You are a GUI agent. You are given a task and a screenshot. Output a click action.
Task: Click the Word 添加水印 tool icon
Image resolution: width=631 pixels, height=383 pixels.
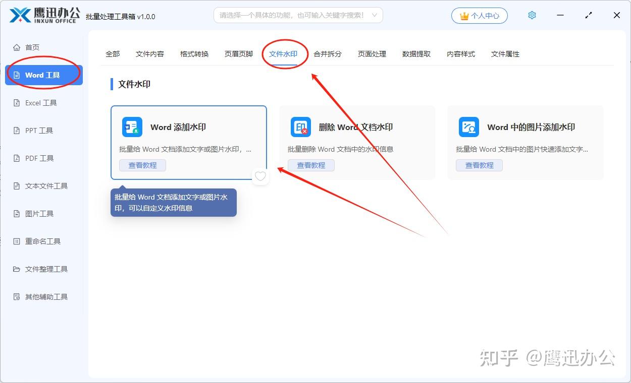(132, 127)
